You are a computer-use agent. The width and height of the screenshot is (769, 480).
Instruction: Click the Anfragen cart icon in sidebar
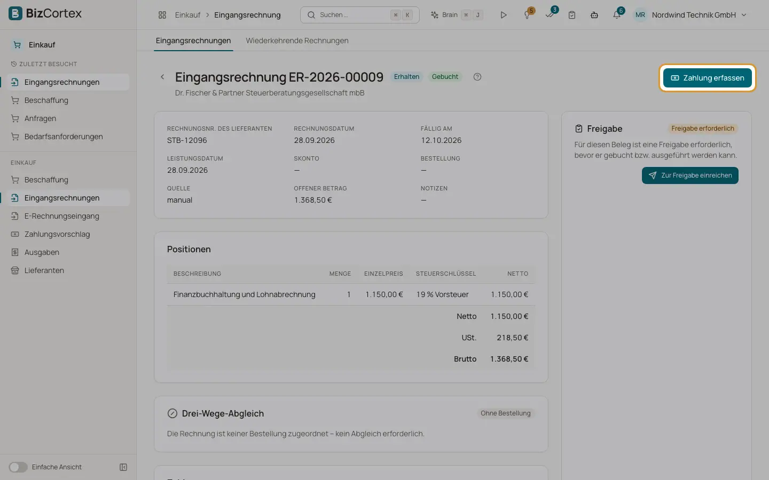[15, 118]
